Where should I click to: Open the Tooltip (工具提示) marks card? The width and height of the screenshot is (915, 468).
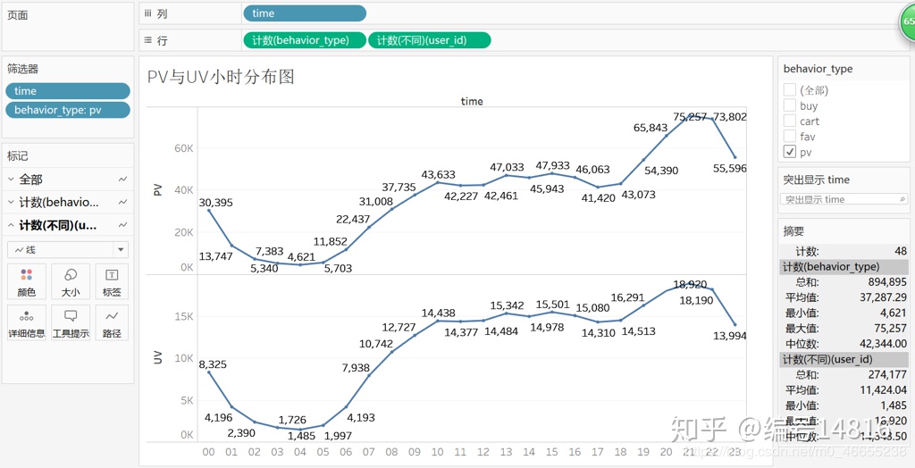point(71,322)
